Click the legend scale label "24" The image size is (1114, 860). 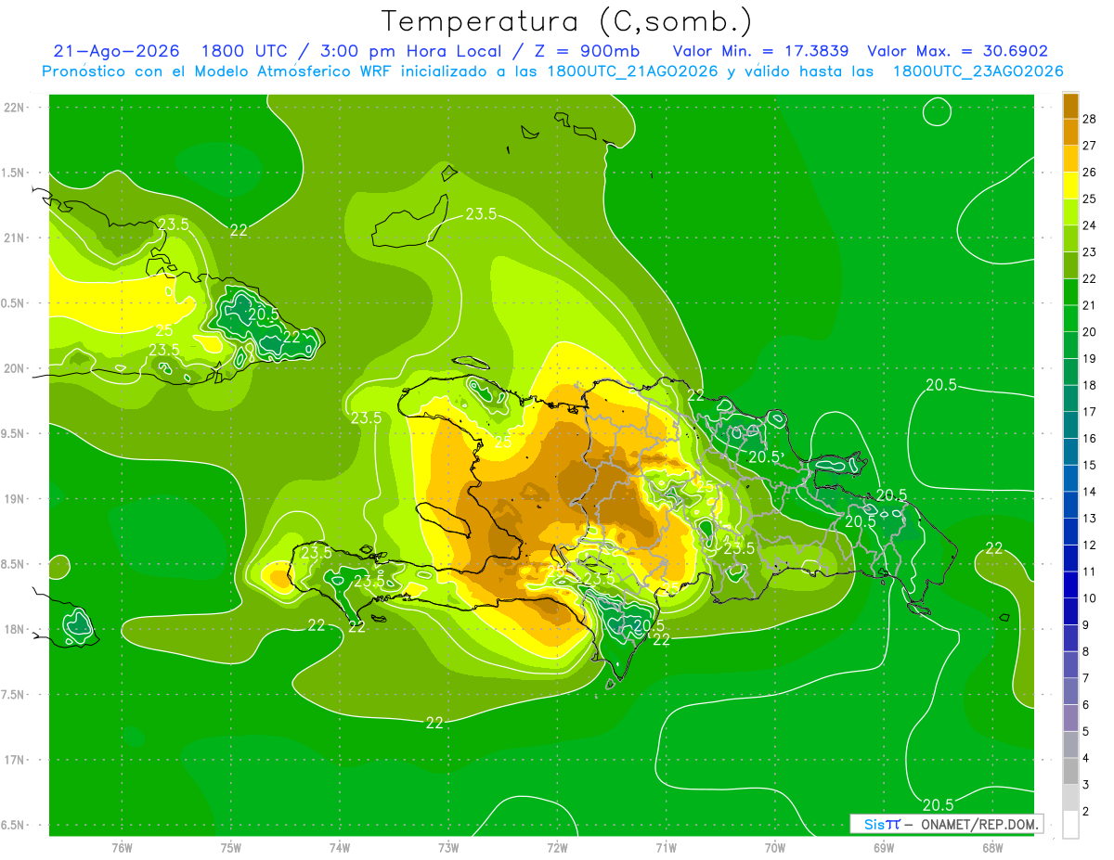tap(1091, 225)
